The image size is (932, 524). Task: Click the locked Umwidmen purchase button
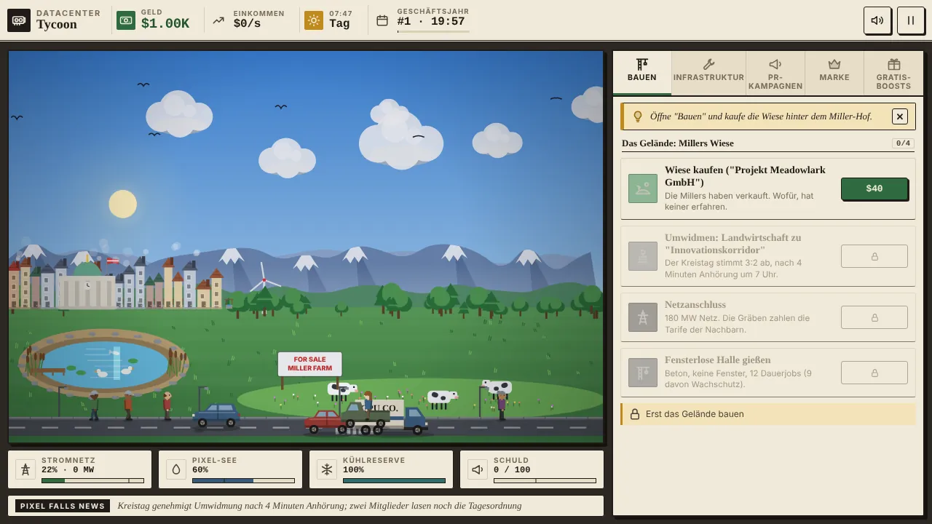874,256
